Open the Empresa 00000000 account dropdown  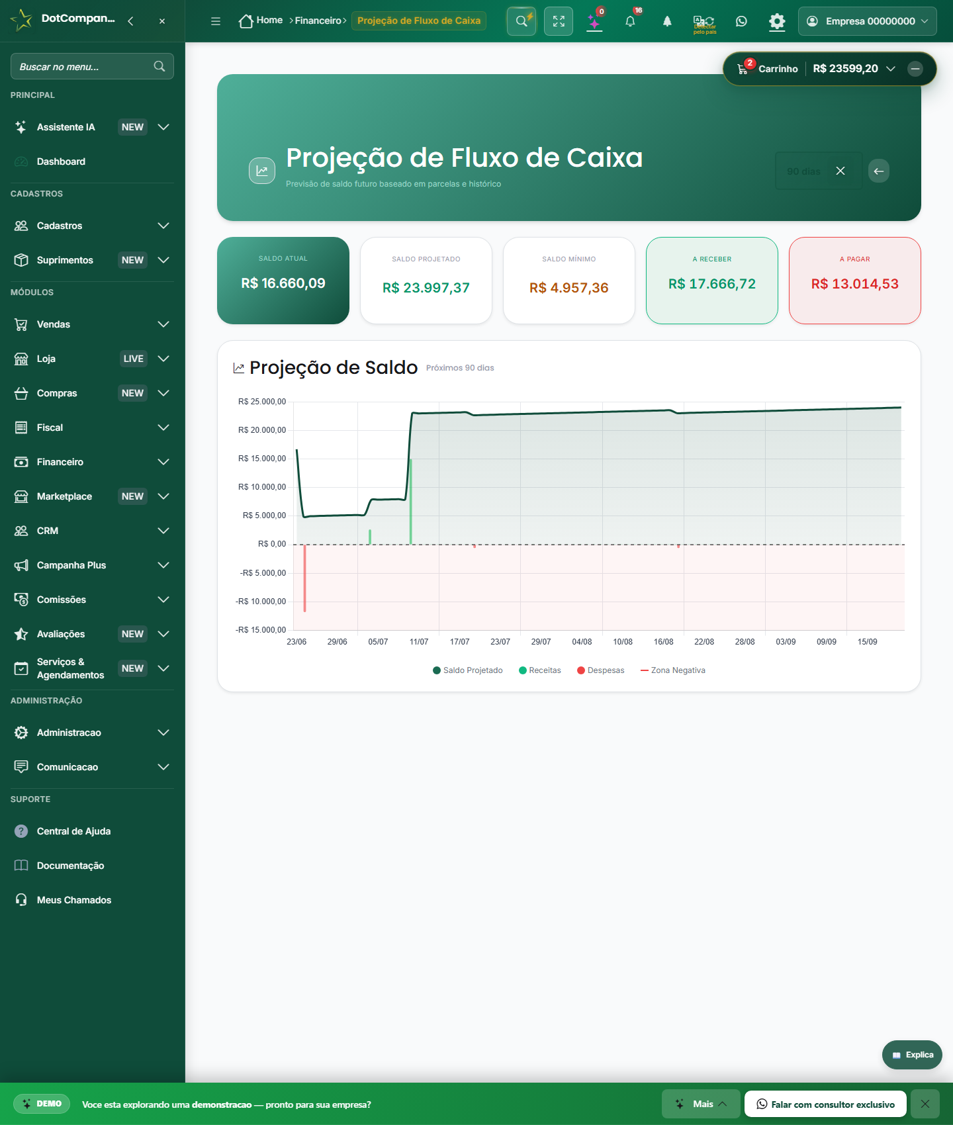pyautogui.click(x=868, y=21)
